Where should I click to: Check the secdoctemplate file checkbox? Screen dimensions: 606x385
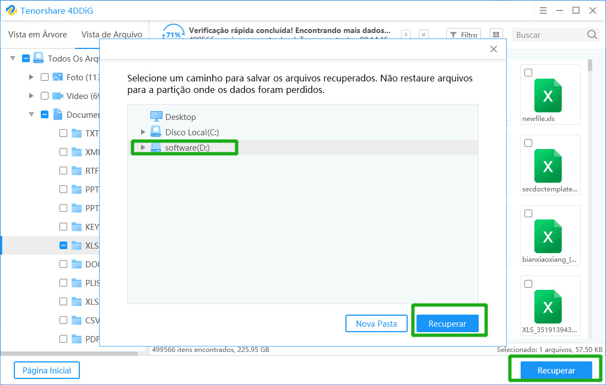point(528,143)
